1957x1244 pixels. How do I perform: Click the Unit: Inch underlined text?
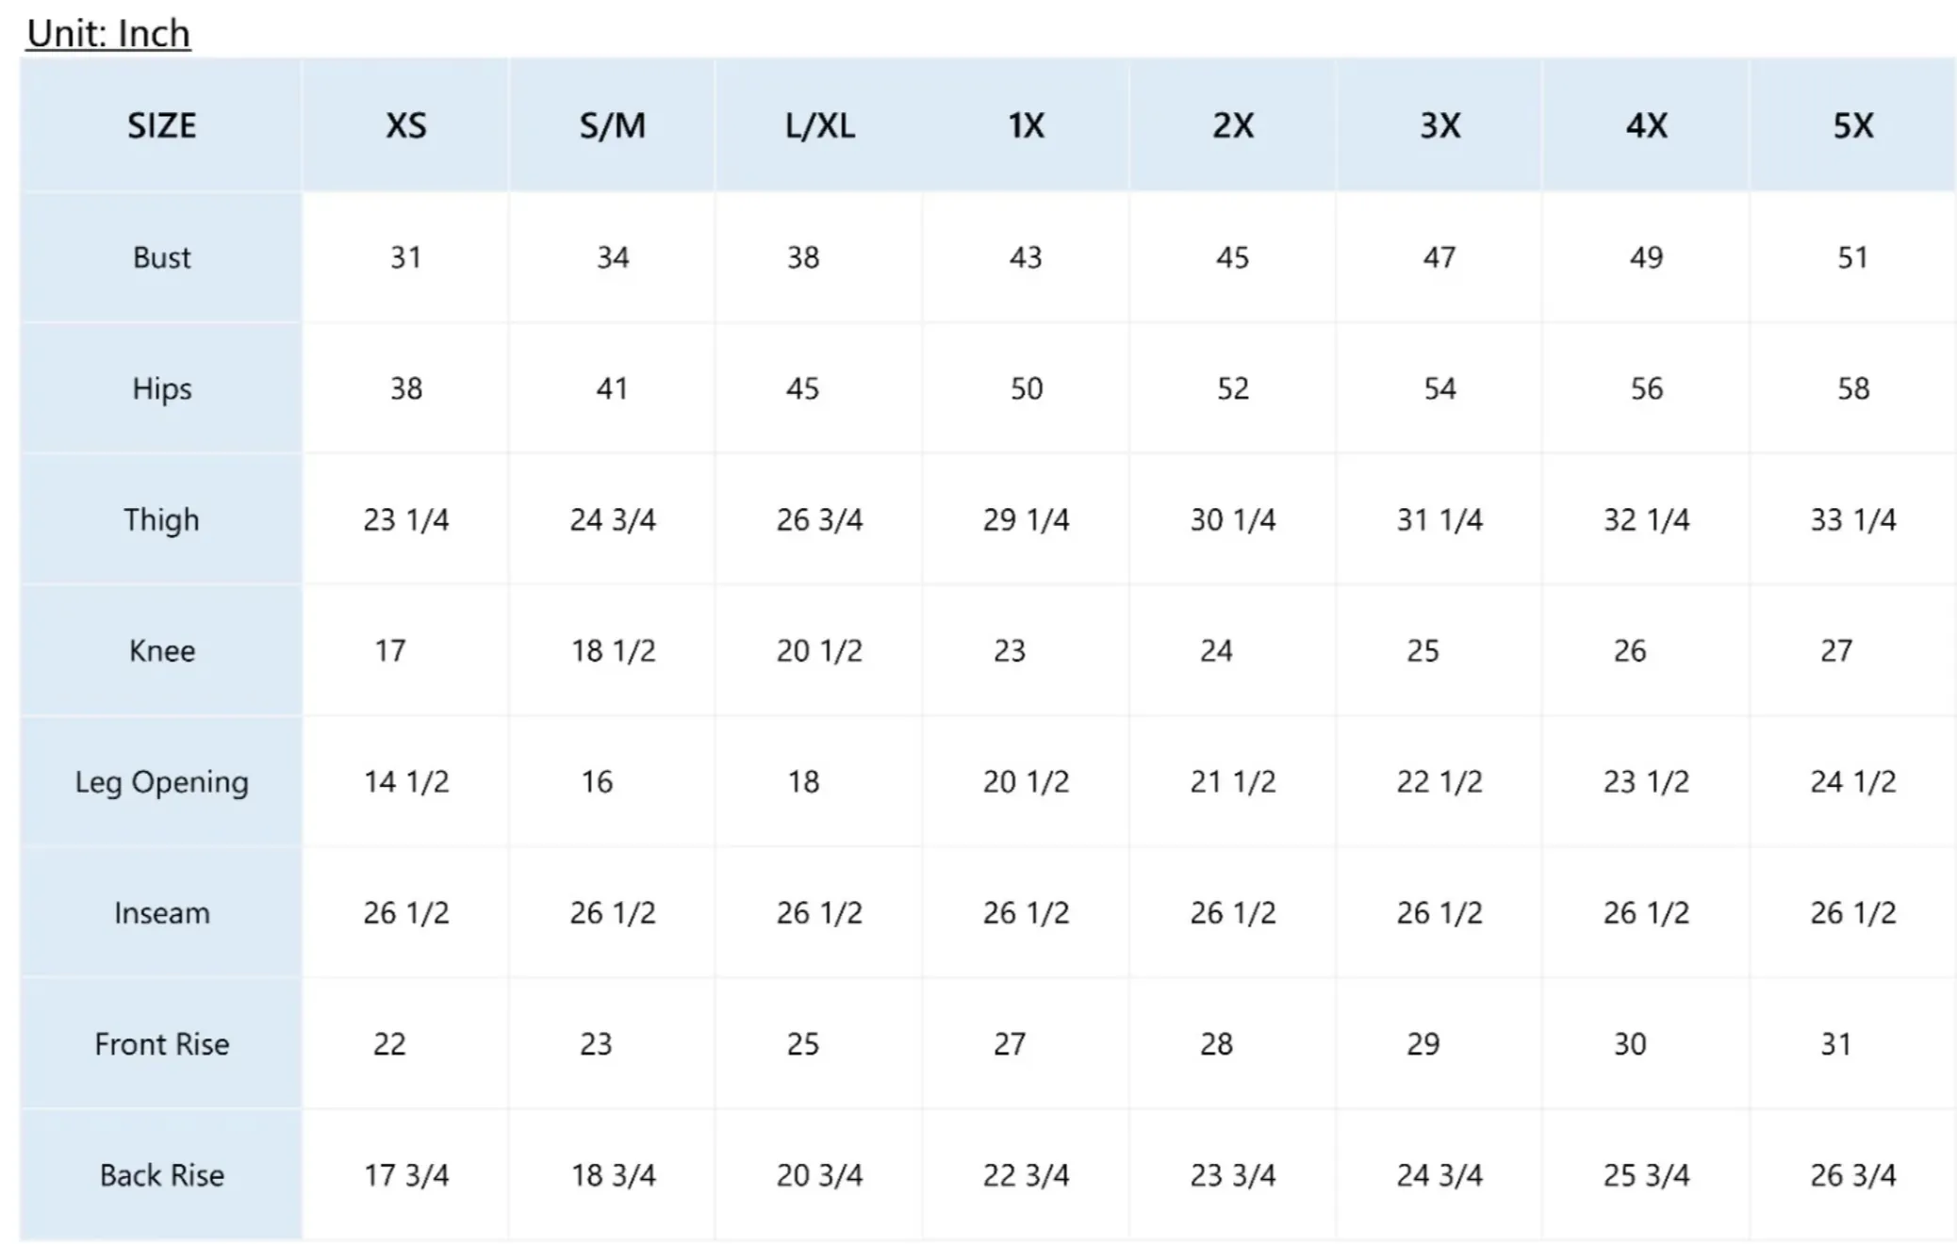(x=108, y=34)
